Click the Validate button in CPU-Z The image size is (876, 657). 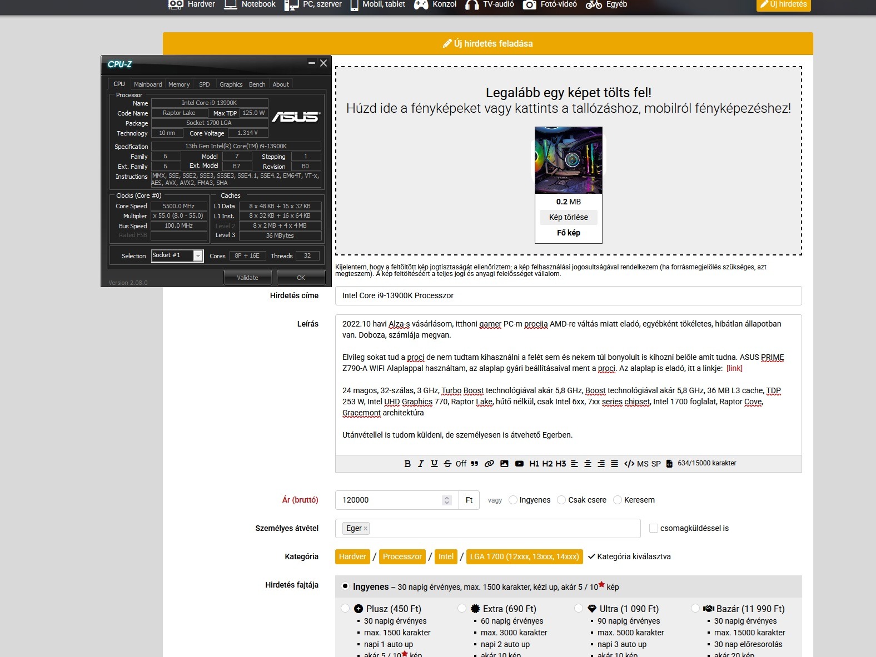click(x=247, y=278)
